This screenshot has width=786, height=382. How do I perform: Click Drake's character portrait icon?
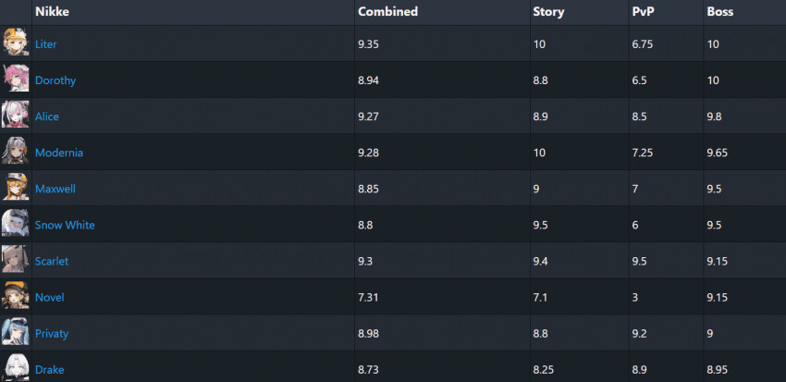click(16, 367)
